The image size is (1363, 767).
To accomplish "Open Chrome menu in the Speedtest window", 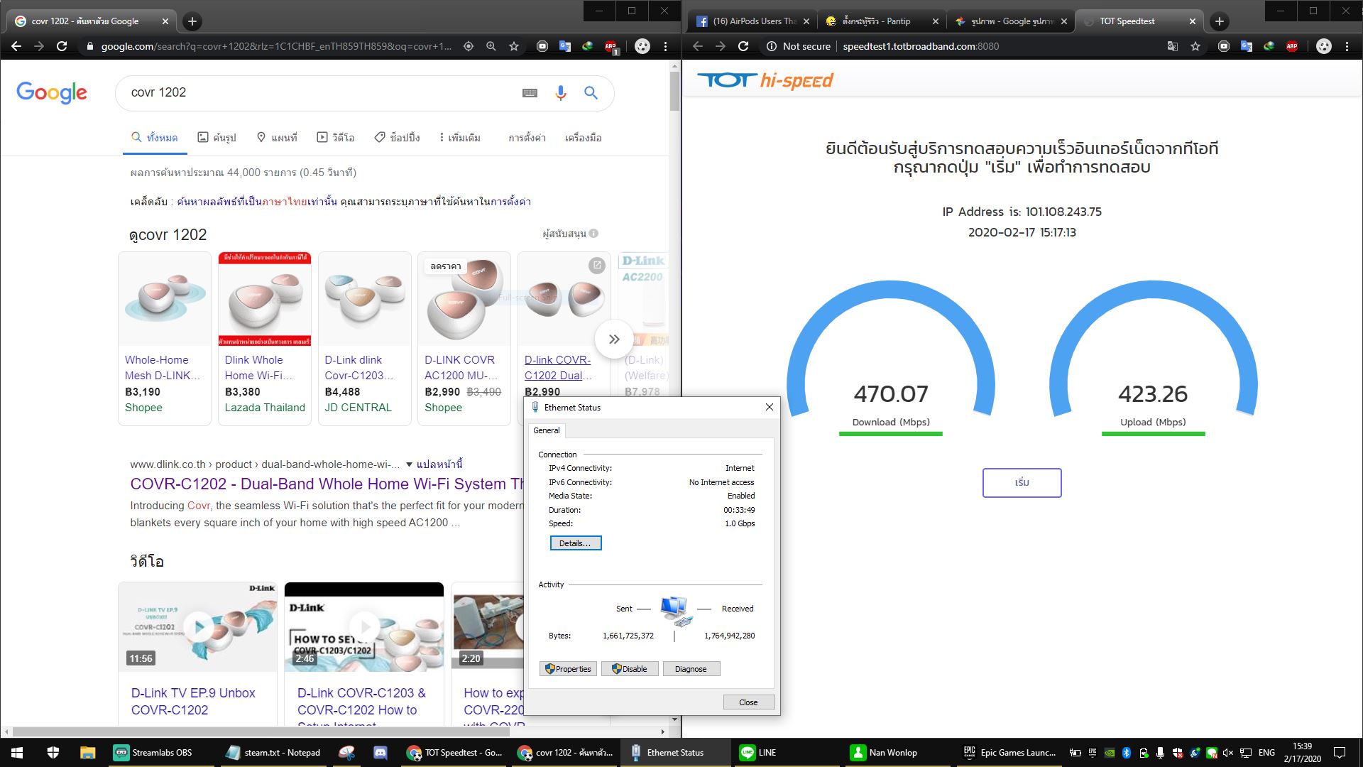I will pos(1347,46).
